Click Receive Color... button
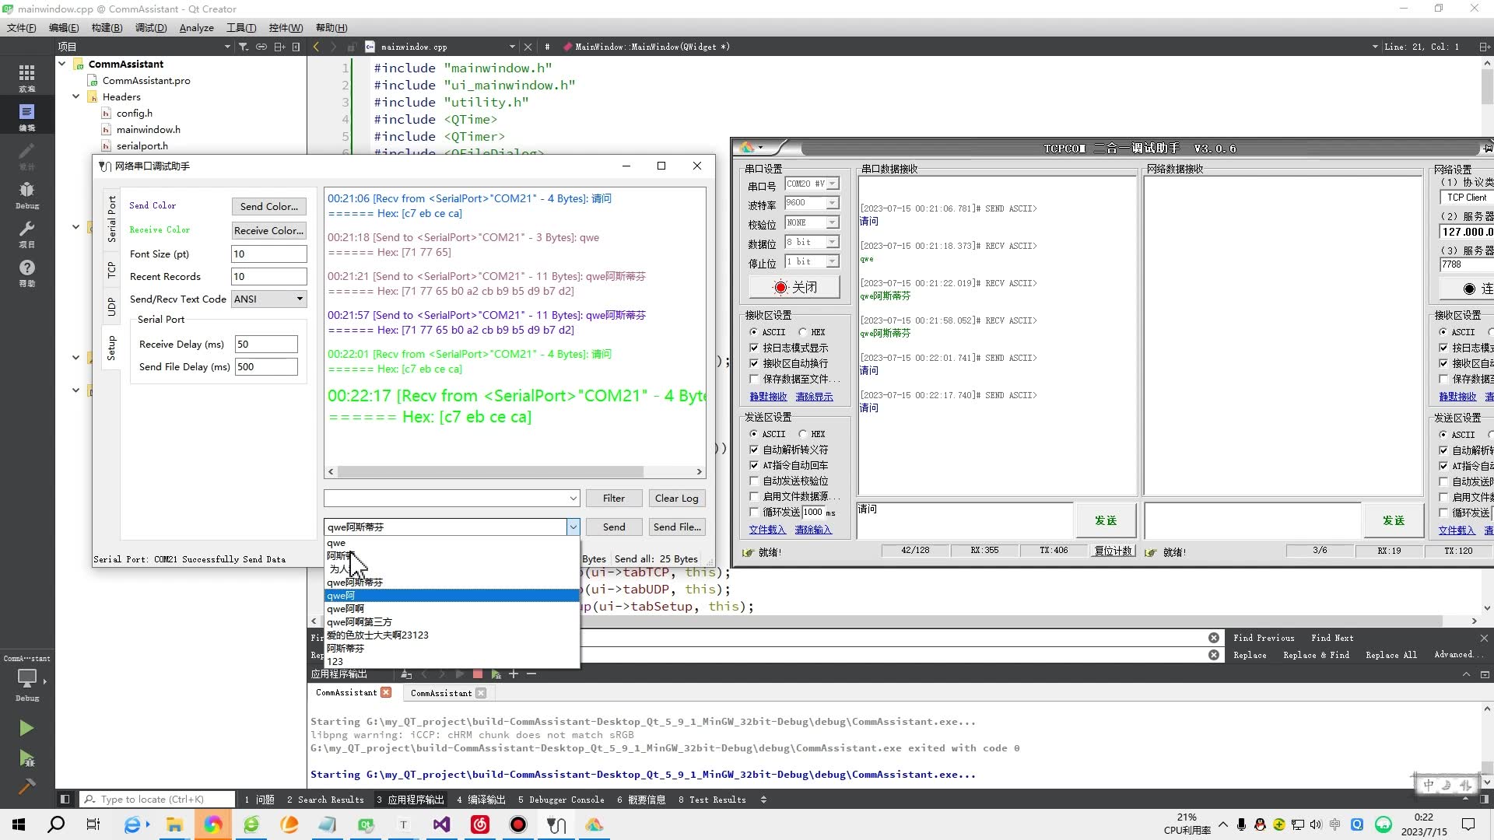Screen dimensions: 1494x840 (269, 230)
